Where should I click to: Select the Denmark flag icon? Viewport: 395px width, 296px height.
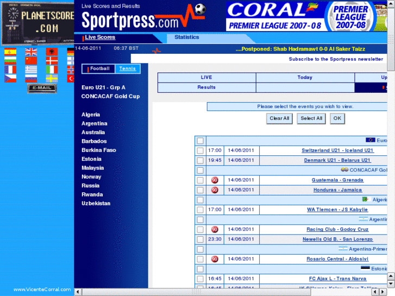(x=52, y=61)
